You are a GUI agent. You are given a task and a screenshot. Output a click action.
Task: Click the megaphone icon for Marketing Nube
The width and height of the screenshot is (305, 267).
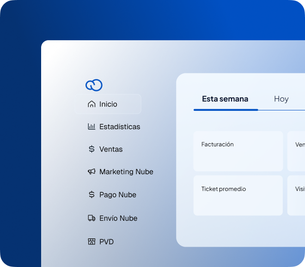click(91, 172)
